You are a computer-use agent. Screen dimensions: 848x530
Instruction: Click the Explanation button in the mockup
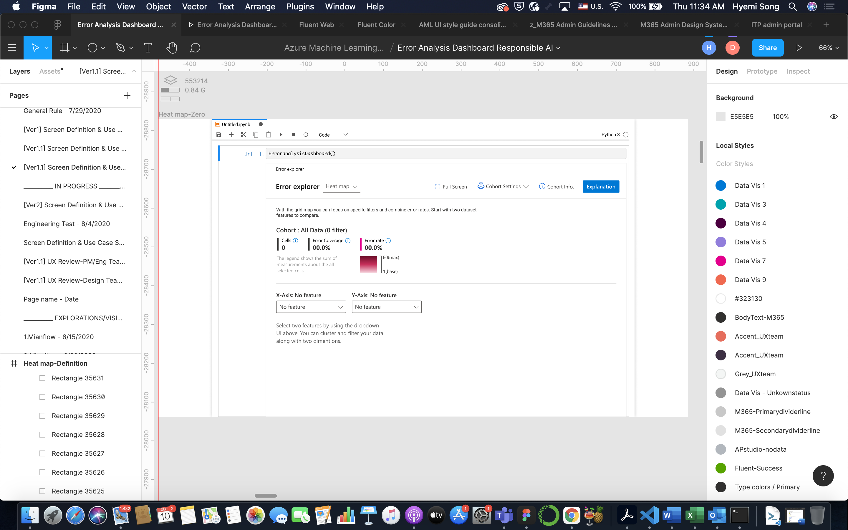pos(601,186)
